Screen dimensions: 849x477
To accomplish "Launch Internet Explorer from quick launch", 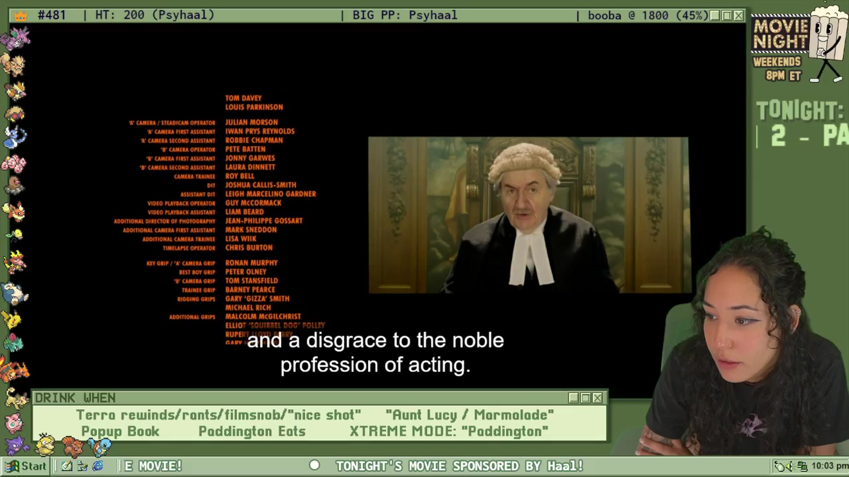I will [x=98, y=466].
